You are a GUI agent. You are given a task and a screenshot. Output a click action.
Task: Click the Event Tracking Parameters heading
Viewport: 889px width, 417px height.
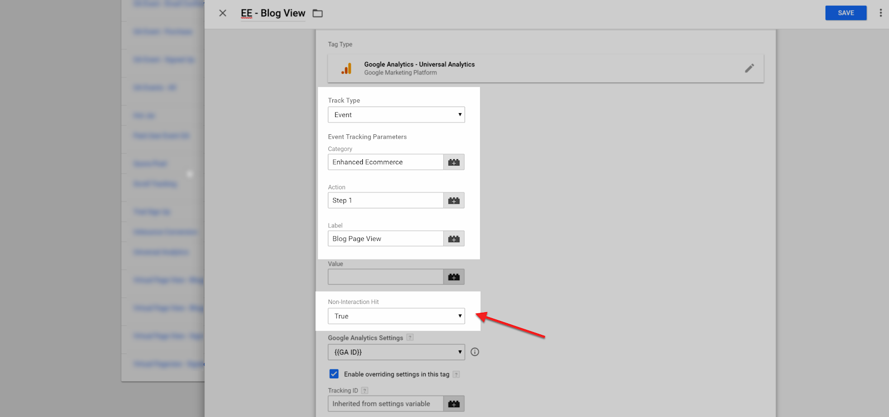click(x=367, y=137)
